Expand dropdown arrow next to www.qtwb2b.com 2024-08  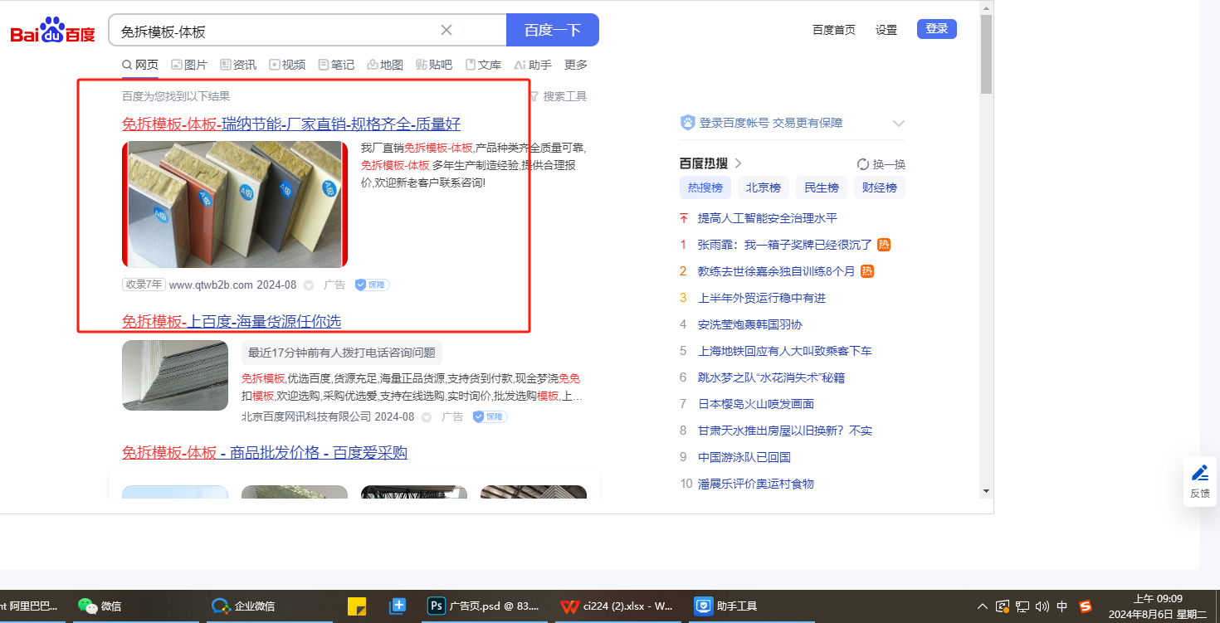click(x=309, y=285)
